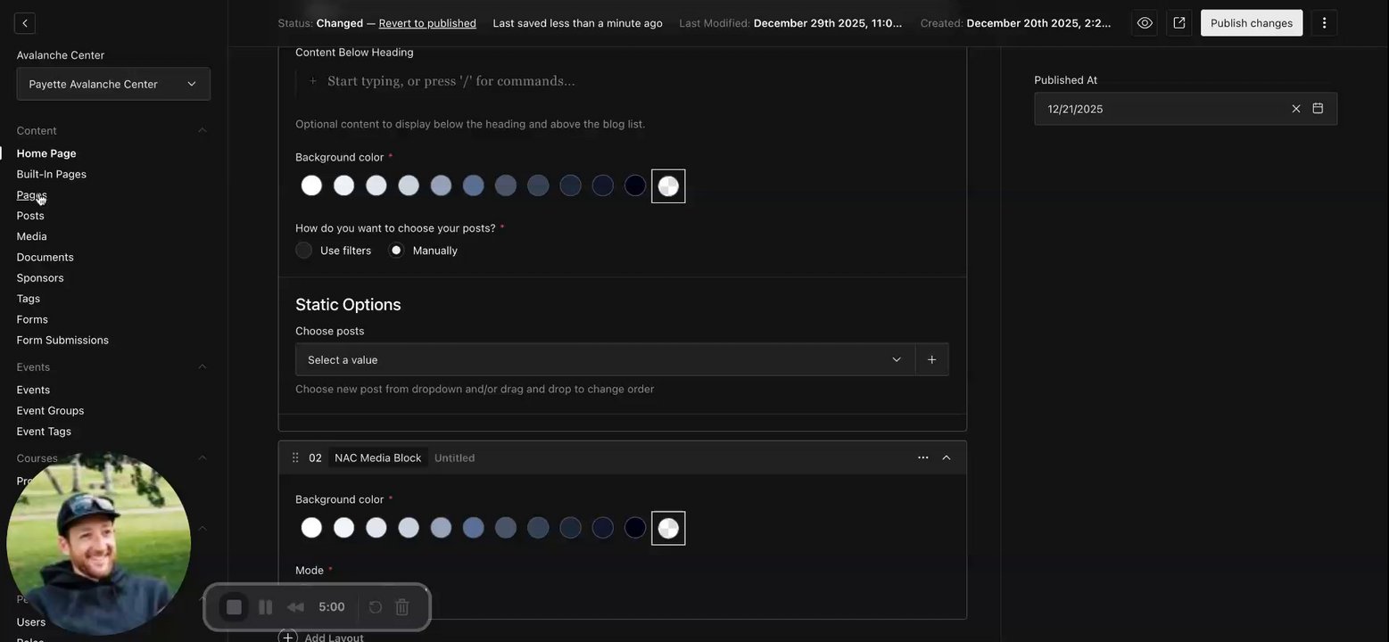Select the Use filters radio option
Screen dimensions: 1389x642
tap(304, 251)
